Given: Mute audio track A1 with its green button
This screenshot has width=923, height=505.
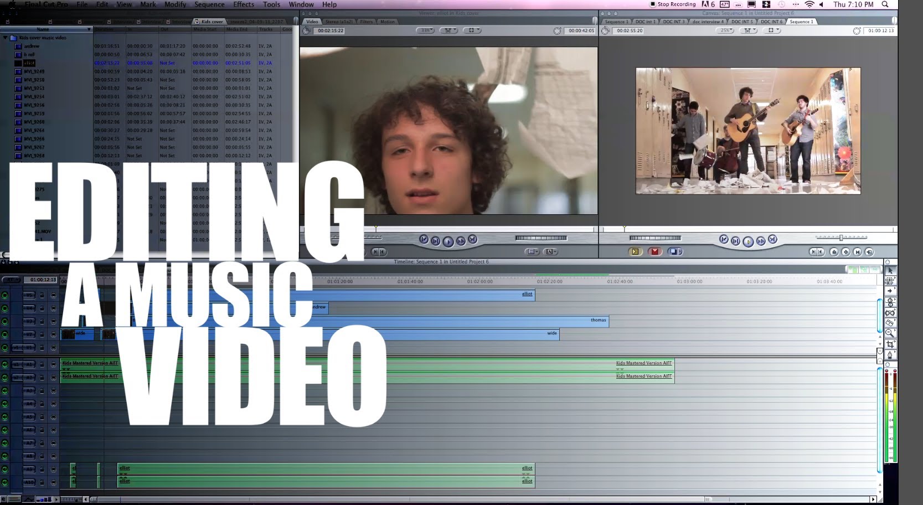Looking at the screenshot, I should (5, 364).
